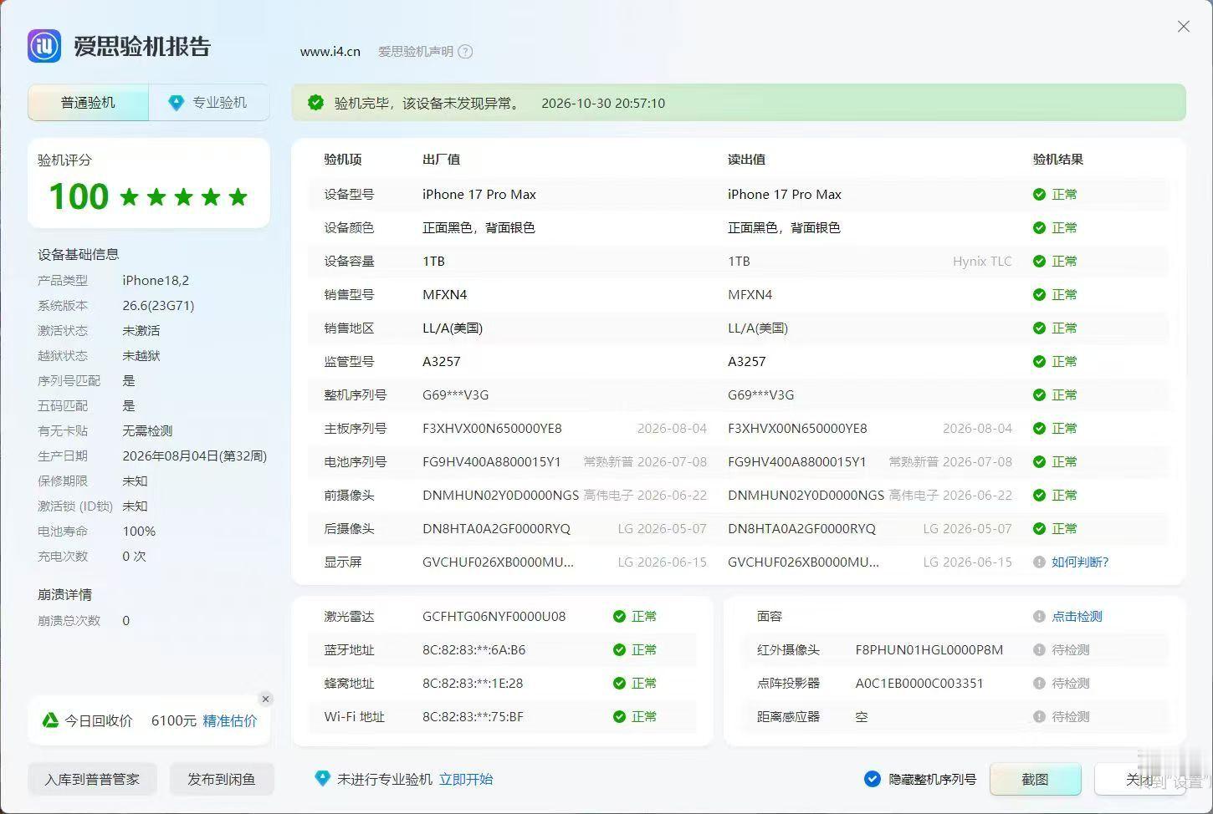Click the blue diamond icon beside 未进行专业验机

(322, 779)
